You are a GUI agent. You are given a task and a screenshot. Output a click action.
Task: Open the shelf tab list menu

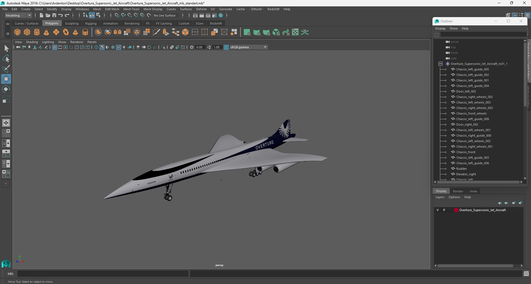pos(8,24)
